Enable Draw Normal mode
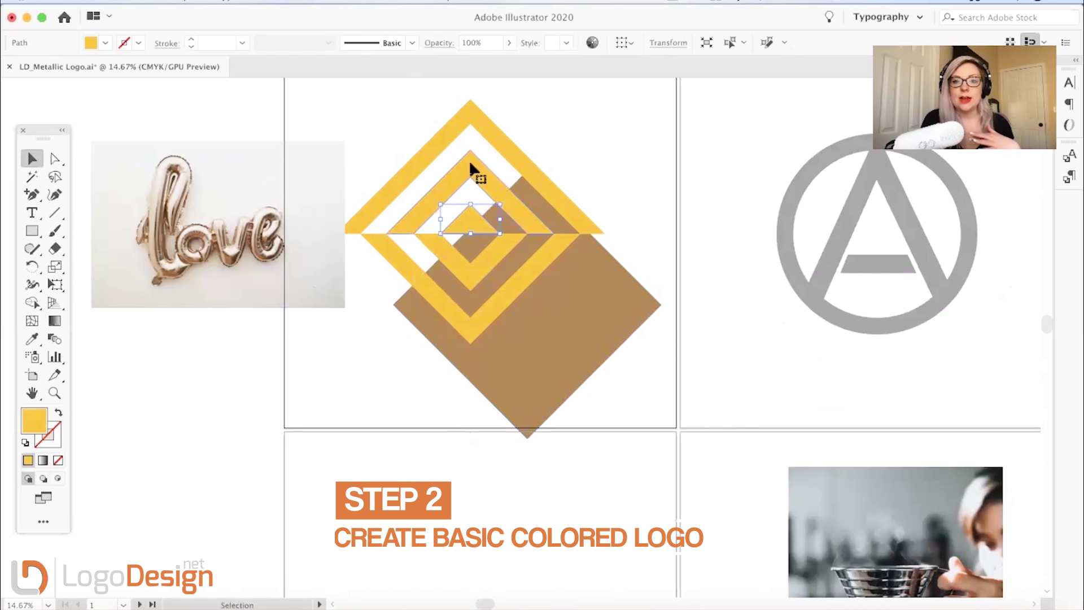Screen dimensions: 1084x610 (x=28, y=479)
